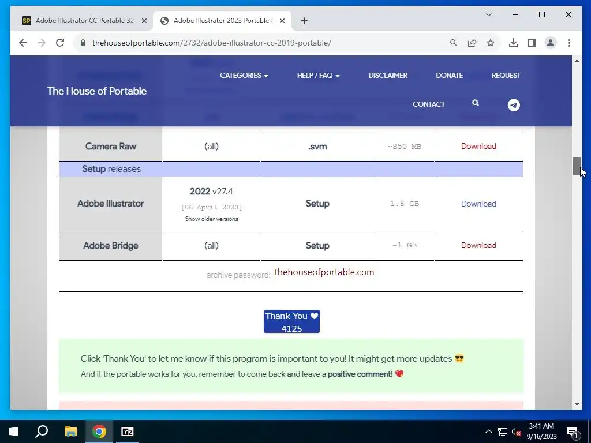This screenshot has width=591, height=443.
Task: Download Camera Raw .svm file
Action: point(478,146)
